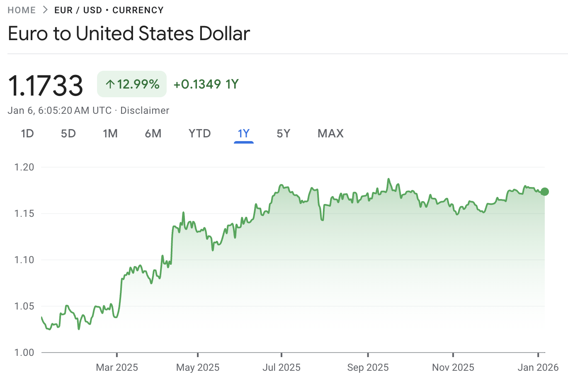Click the green upward arrow percentage badge
This screenshot has height=384, width=568.
131,84
